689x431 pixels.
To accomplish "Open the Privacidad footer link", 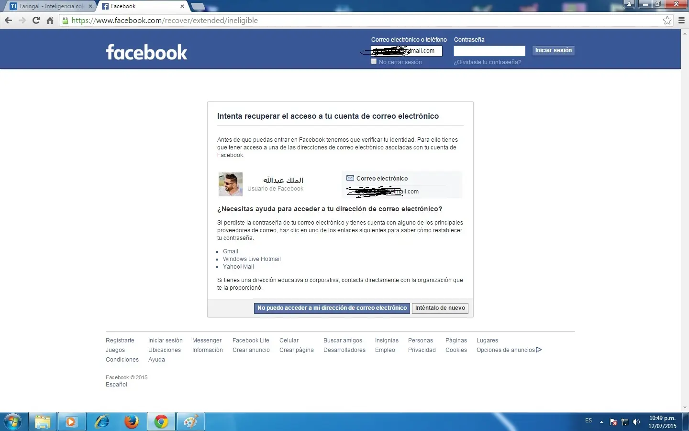I will point(422,350).
